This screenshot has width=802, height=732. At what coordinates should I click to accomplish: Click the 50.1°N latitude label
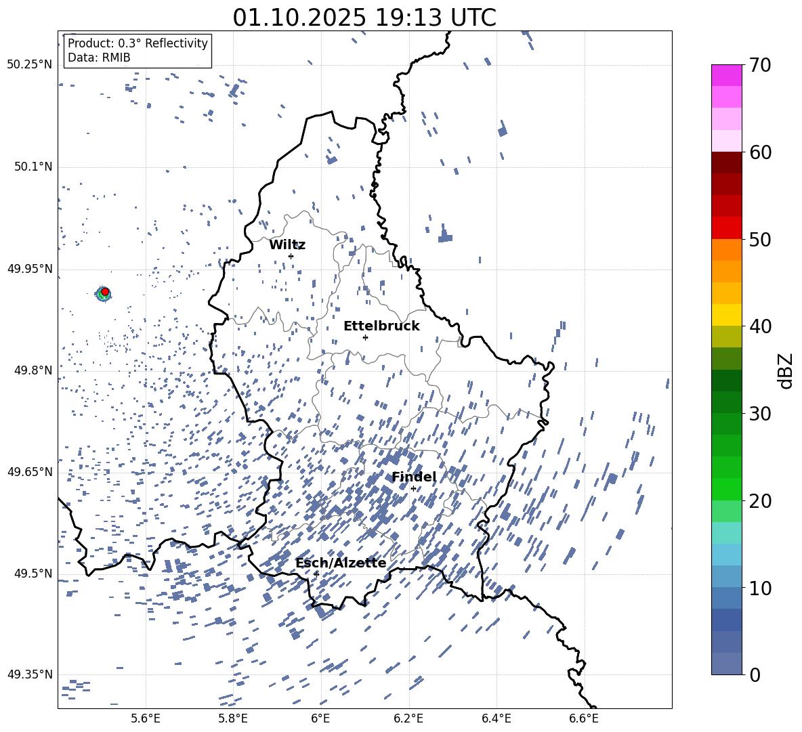[x=33, y=167]
